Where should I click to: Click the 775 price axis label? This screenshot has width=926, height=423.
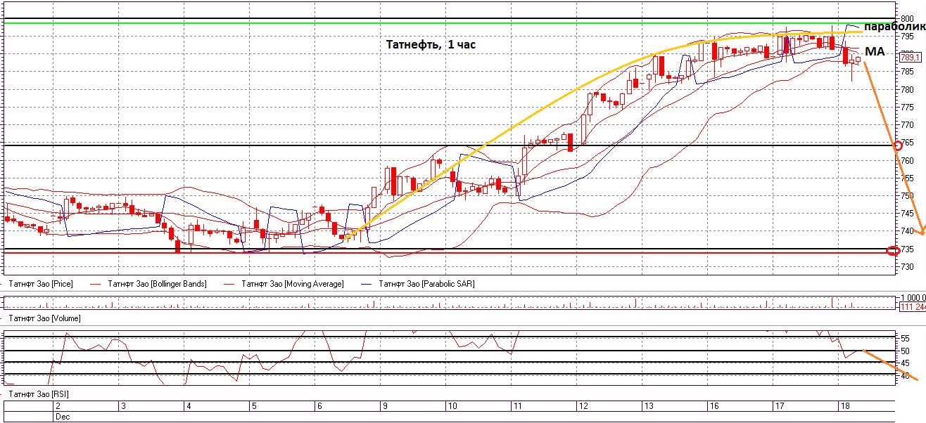pos(907,107)
